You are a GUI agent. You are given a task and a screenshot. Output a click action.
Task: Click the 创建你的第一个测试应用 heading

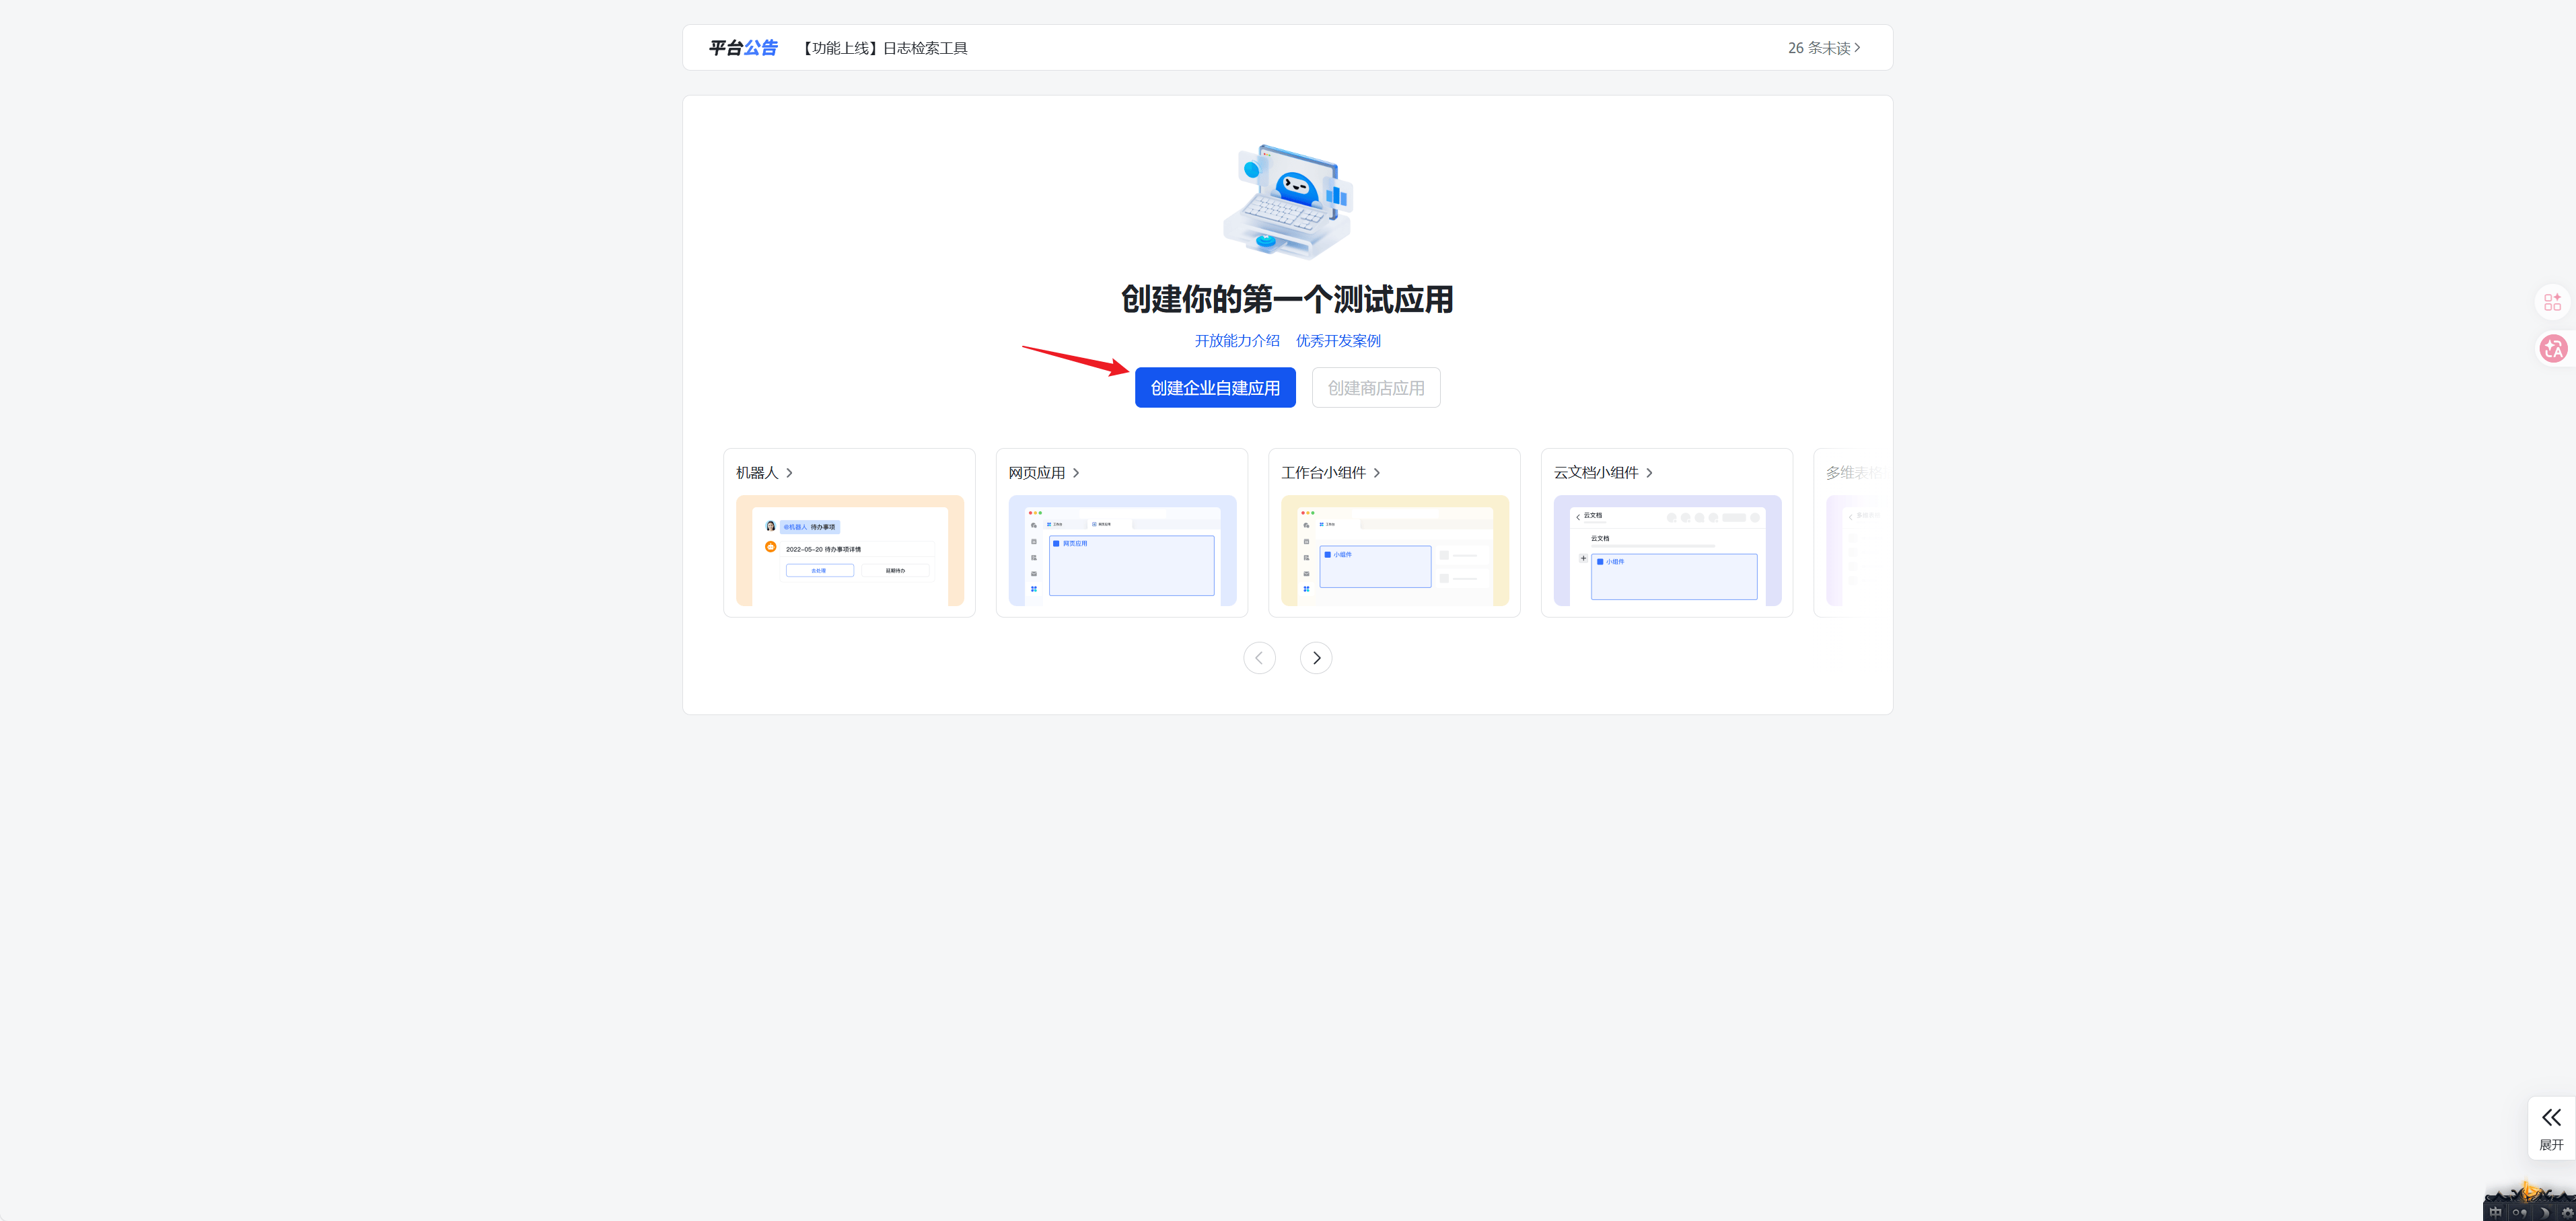click(1287, 299)
